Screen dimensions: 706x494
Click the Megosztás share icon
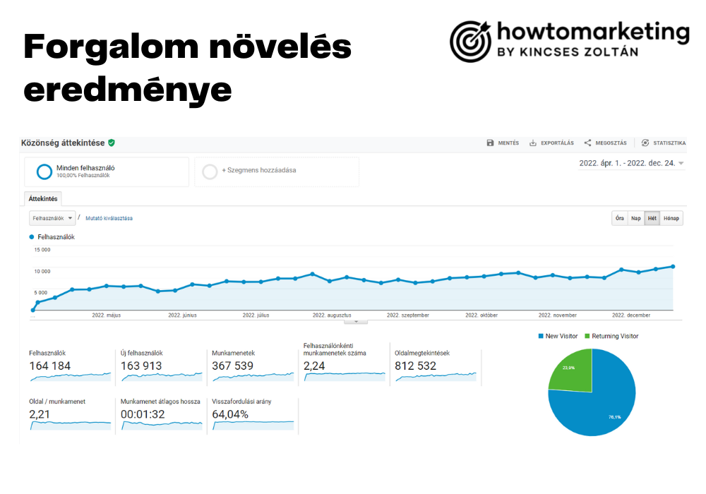[586, 143]
